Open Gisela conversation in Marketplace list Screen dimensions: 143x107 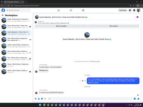(16, 52)
